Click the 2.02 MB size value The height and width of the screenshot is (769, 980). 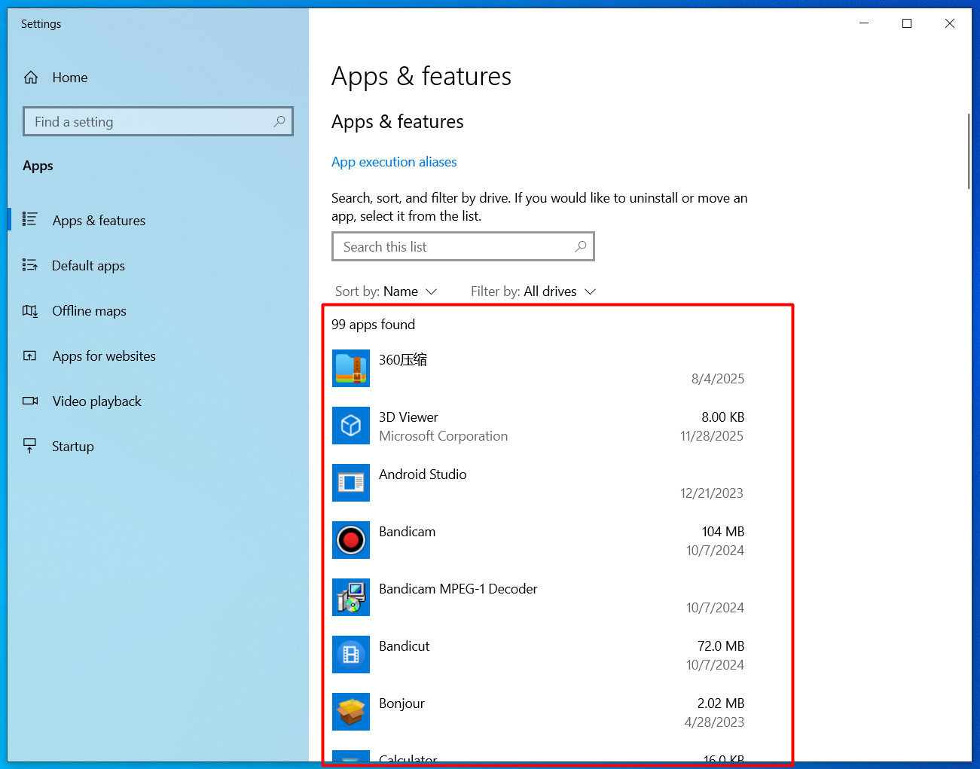coord(721,703)
